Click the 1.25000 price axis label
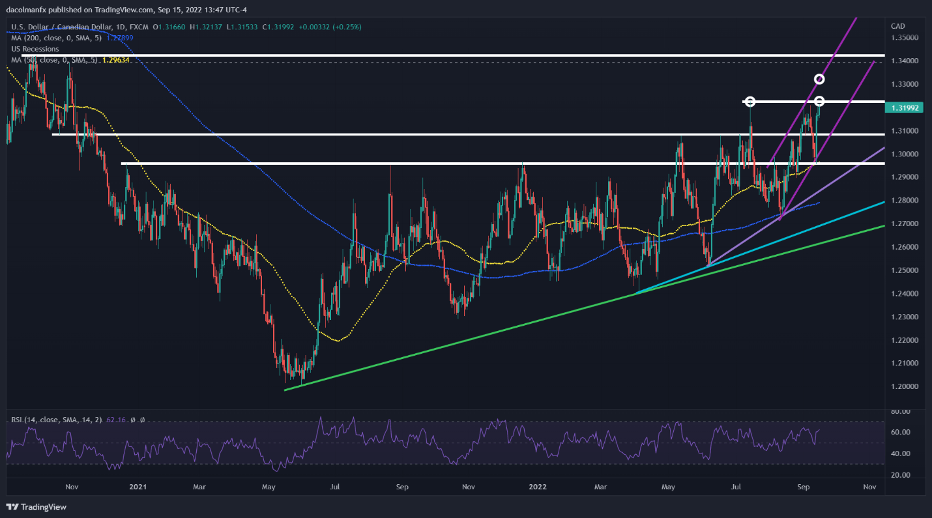932x518 pixels. (905, 270)
